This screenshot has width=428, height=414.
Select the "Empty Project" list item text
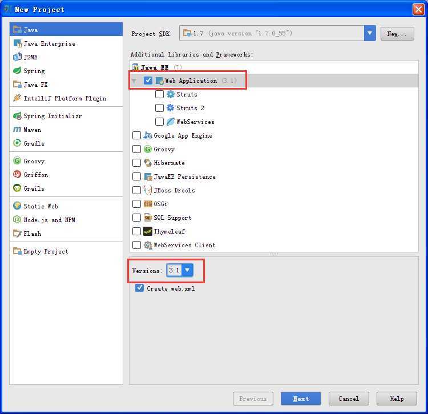pos(46,251)
